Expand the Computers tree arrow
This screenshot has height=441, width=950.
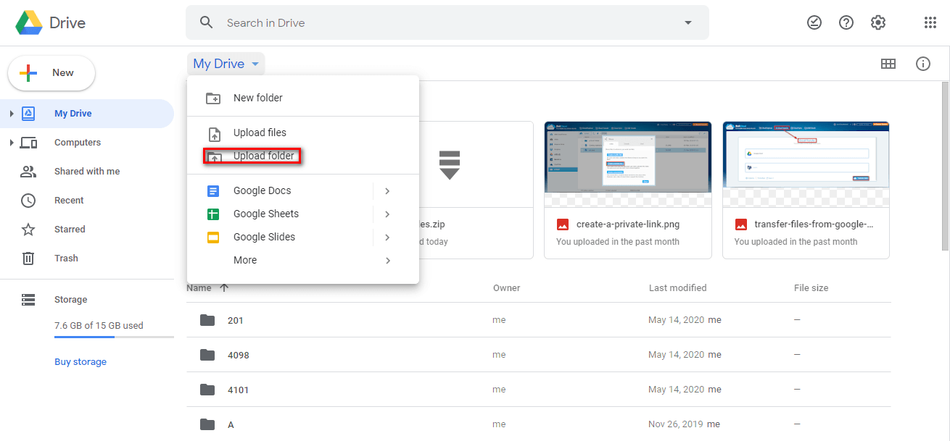pyautogui.click(x=12, y=143)
